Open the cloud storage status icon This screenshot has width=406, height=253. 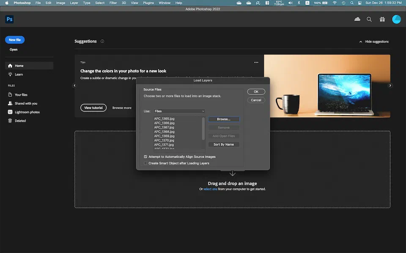pos(357,19)
